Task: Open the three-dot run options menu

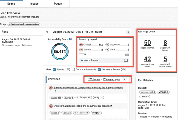Action: pos(128,32)
